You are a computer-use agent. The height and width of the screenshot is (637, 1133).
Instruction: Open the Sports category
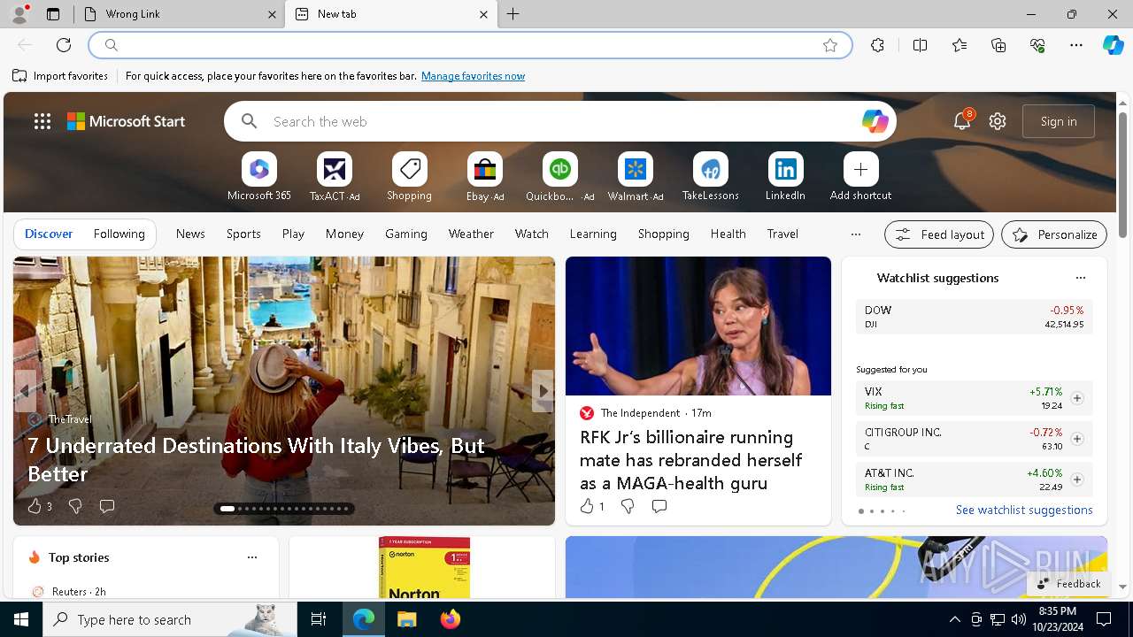pyautogui.click(x=243, y=234)
